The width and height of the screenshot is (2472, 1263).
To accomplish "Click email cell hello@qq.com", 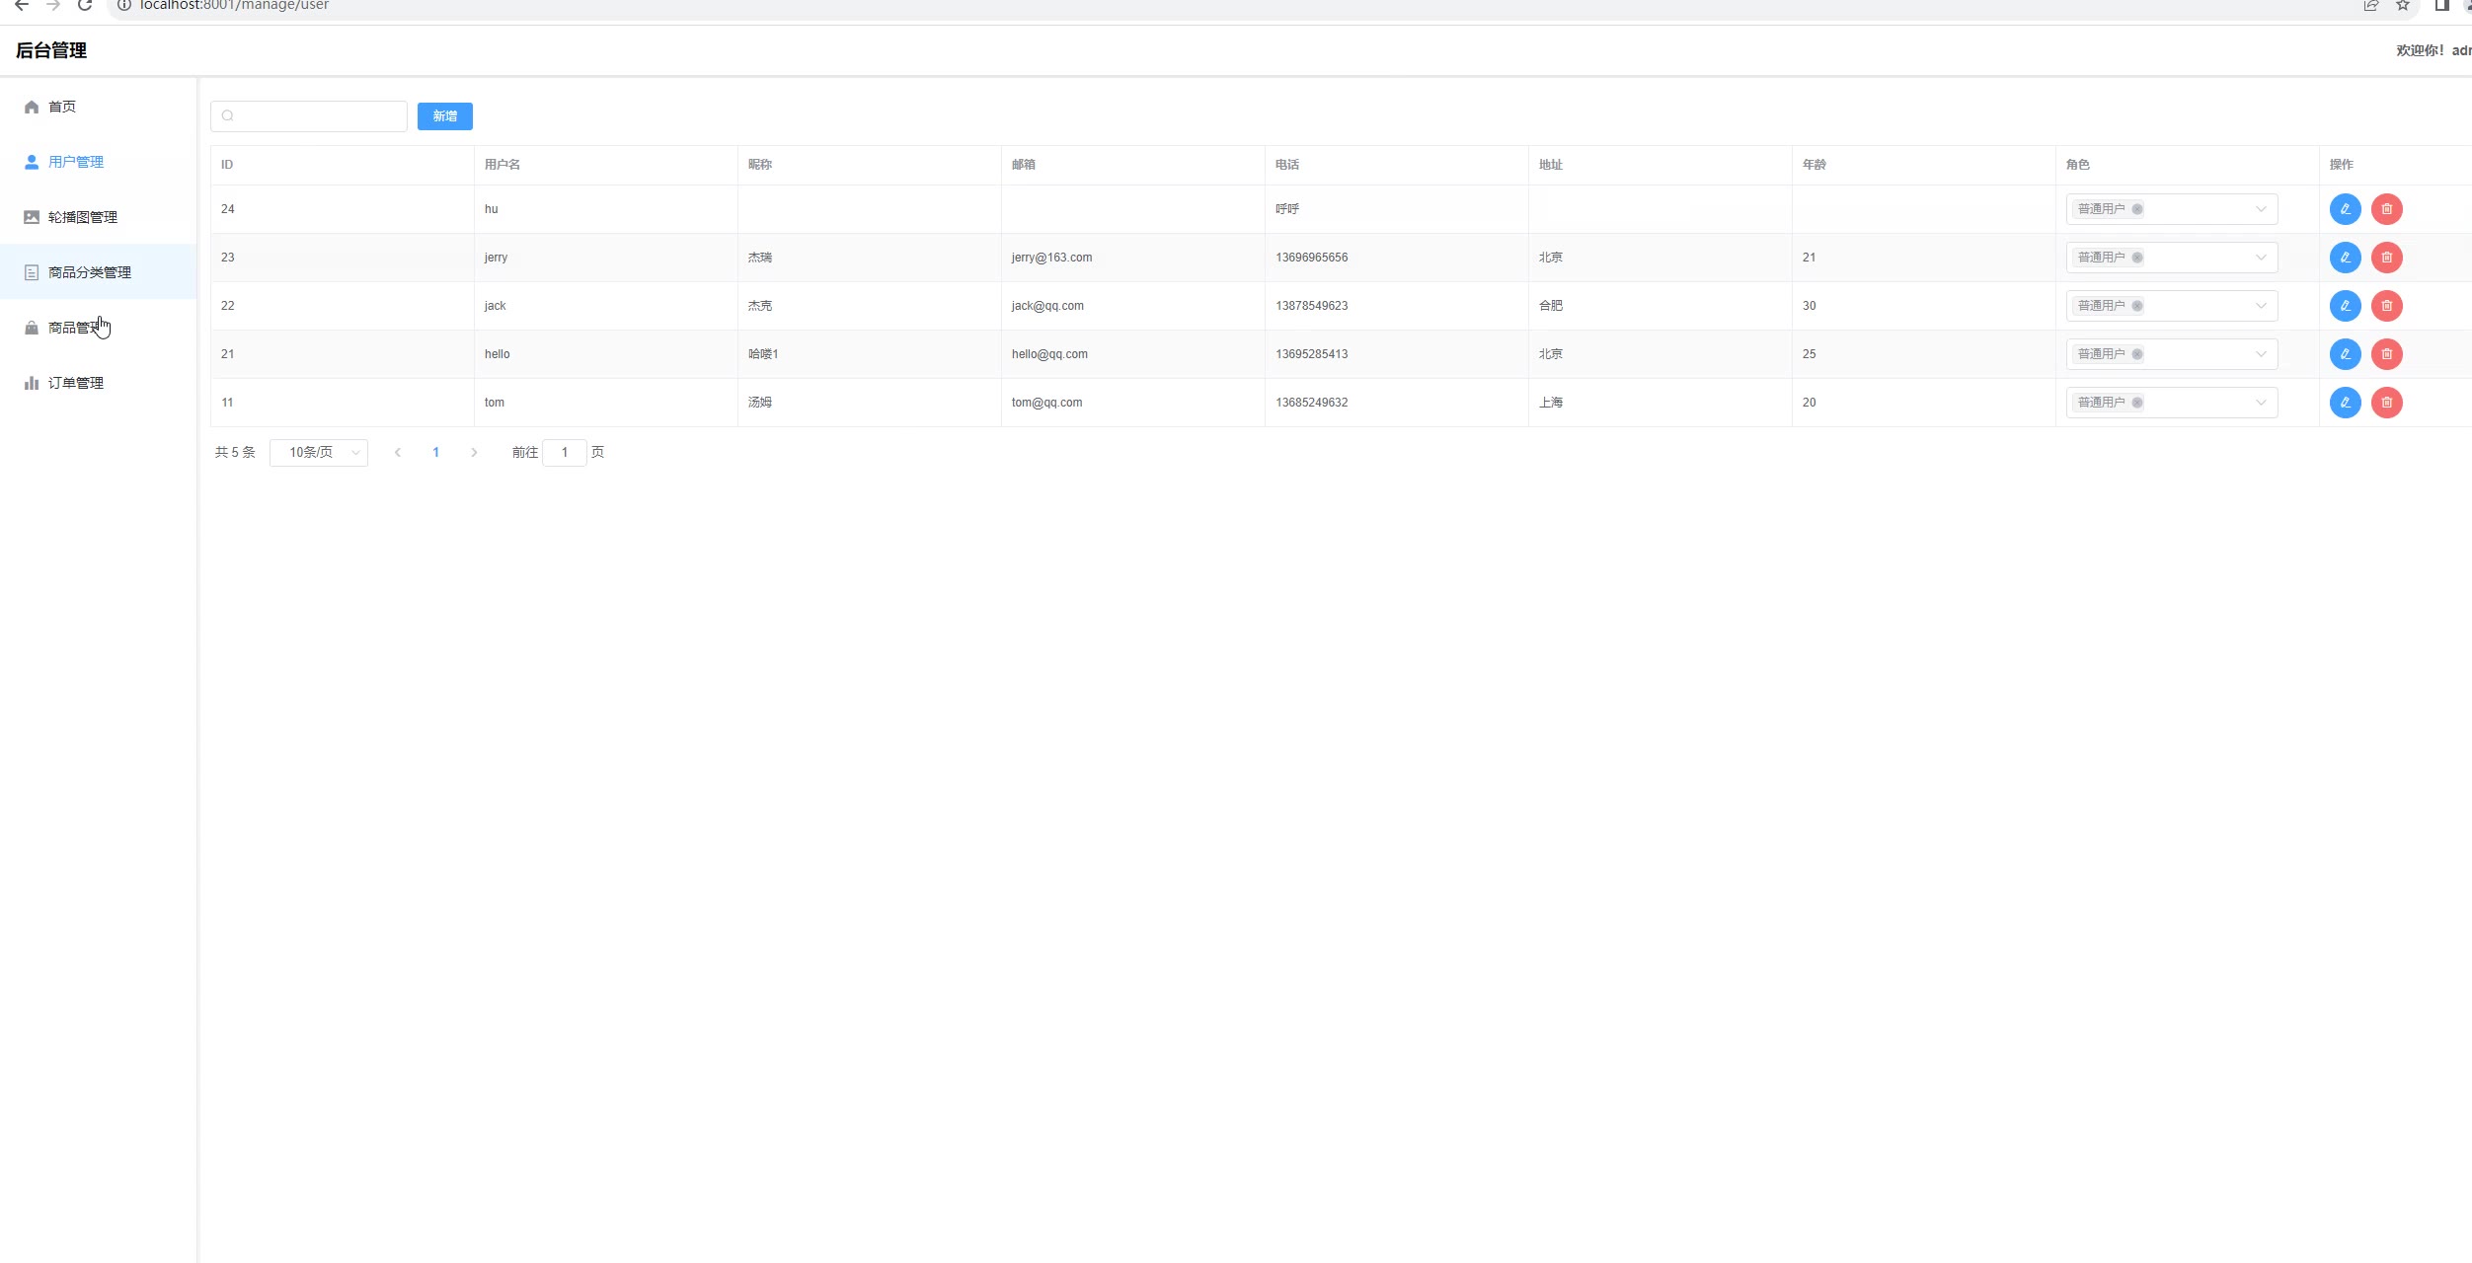I will point(1049,354).
